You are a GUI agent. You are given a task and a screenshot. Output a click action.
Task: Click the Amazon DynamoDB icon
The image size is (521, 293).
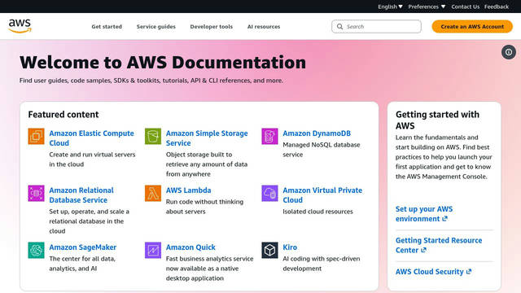(x=269, y=136)
